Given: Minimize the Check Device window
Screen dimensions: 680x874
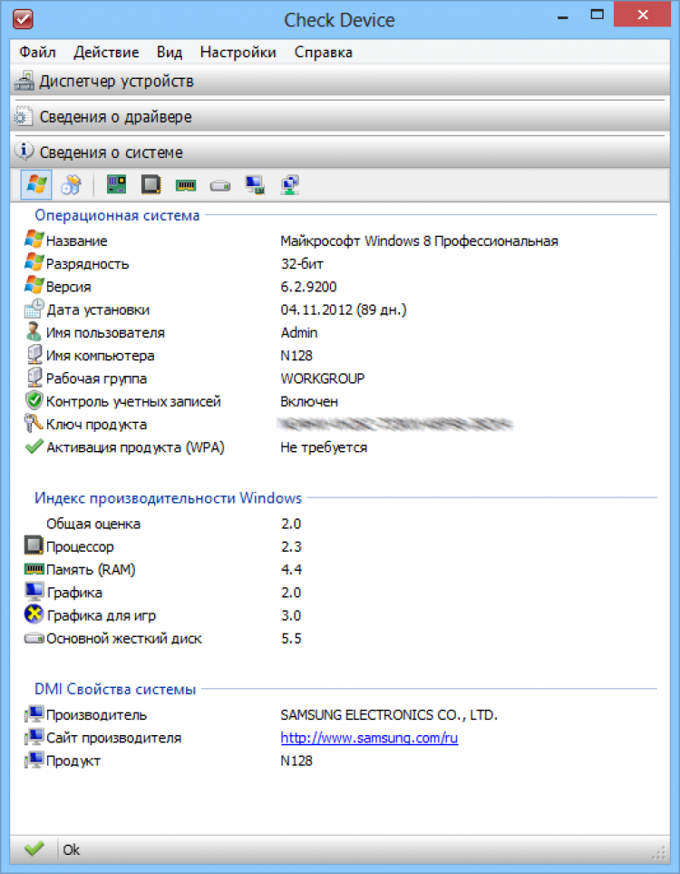Looking at the screenshot, I should pyautogui.click(x=562, y=16).
